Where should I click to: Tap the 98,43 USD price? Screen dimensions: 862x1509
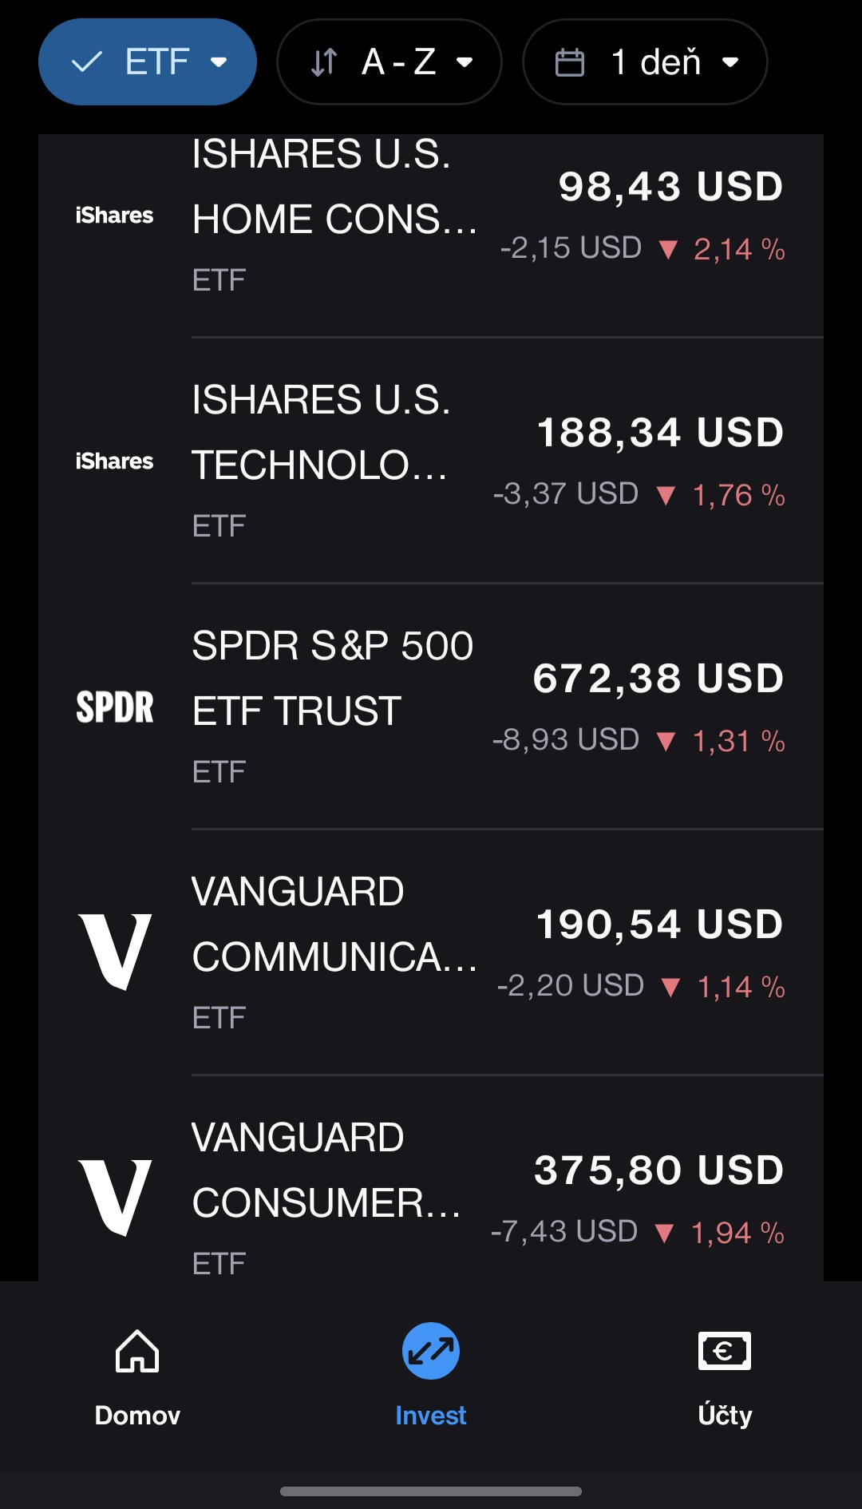pyautogui.click(x=670, y=187)
